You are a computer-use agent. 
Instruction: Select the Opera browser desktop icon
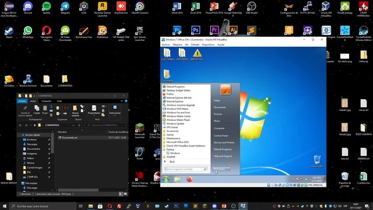[x=47, y=33]
